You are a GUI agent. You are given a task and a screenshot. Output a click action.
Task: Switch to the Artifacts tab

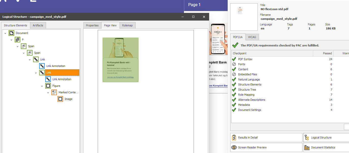pyautogui.click(x=38, y=25)
